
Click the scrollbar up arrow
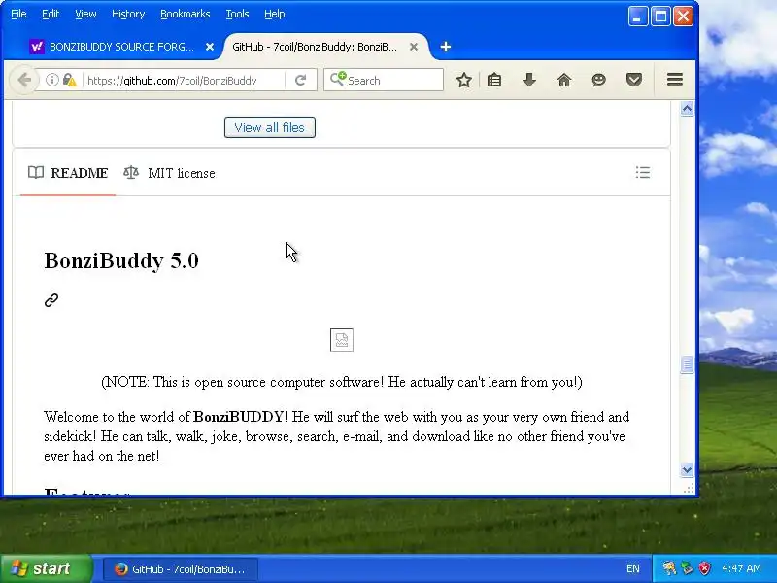[x=687, y=109]
